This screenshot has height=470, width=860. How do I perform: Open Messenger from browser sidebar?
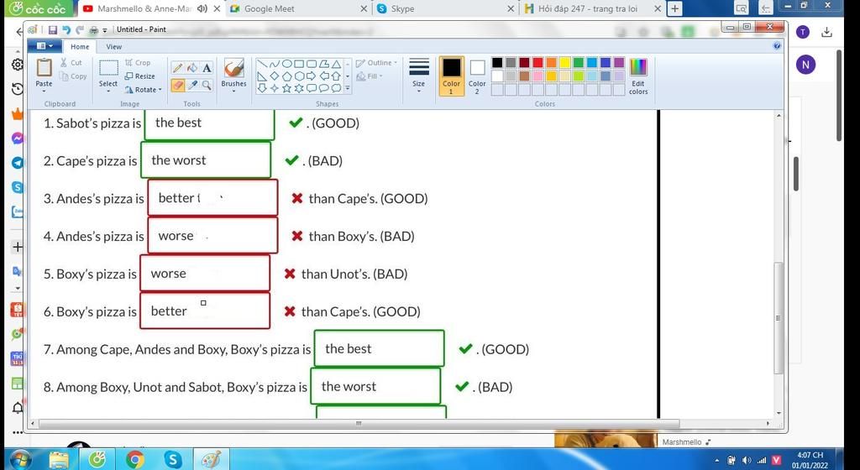pos(18,138)
